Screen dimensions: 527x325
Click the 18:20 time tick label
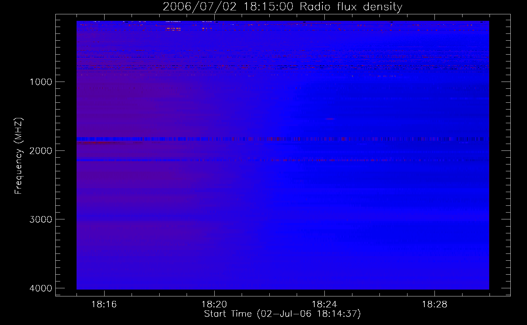[214, 305]
